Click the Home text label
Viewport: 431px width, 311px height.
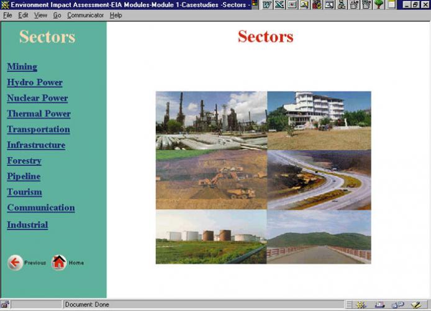(x=76, y=263)
